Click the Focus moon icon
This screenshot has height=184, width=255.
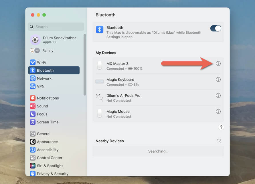coord(33,114)
